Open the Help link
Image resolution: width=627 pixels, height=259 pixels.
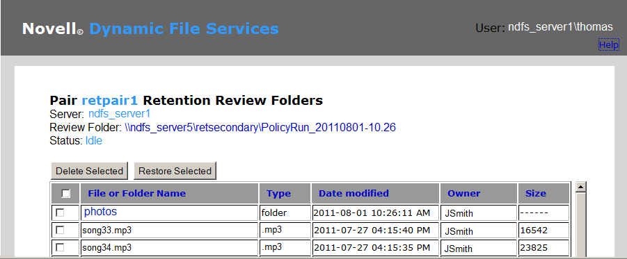[x=609, y=45]
